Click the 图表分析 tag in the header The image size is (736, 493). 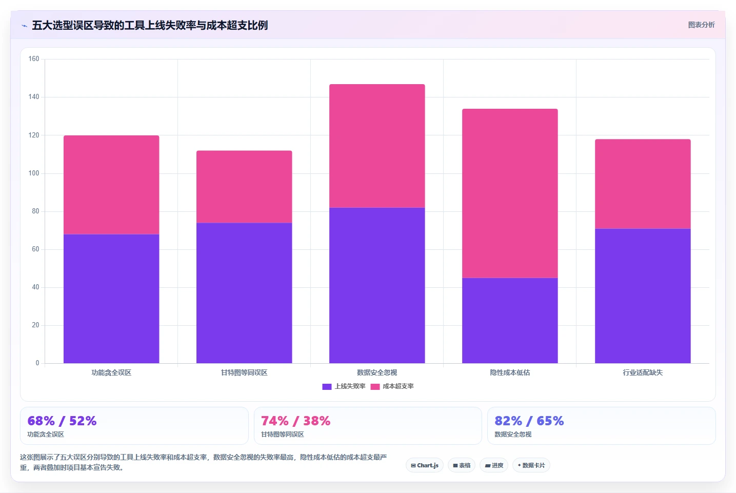click(x=701, y=25)
